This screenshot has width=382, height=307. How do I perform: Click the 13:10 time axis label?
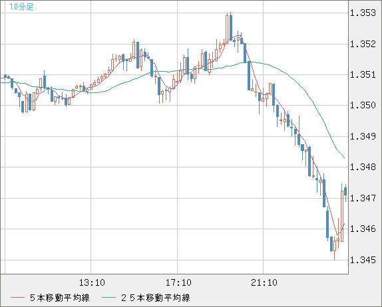92,282
